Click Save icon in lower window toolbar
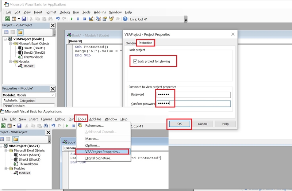Viewport: 292px width, 191px height. [x=19, y=126]
